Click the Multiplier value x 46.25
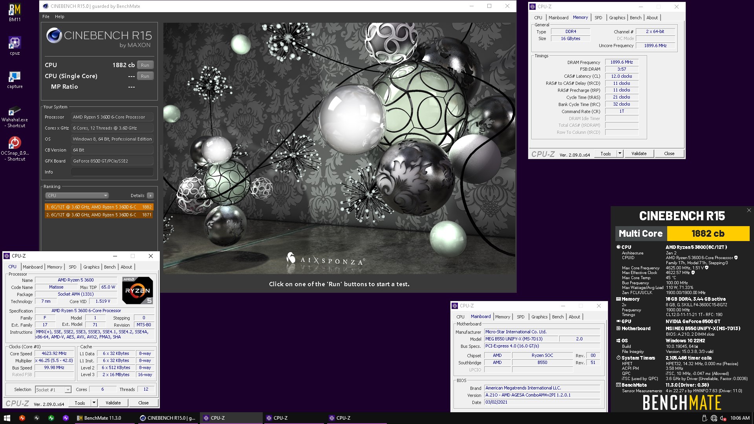This screenshot has width=754, height=424. point(54,360)
